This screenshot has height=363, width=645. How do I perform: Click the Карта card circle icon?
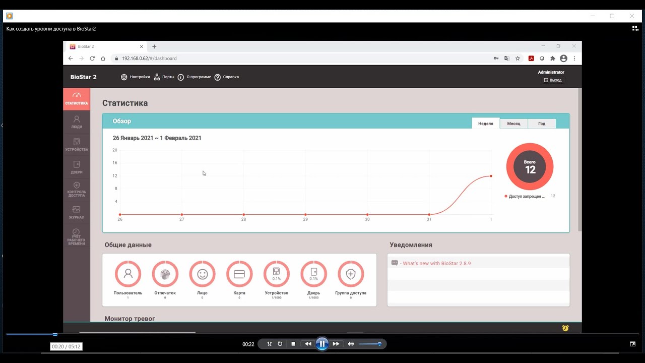pos(239,274)
